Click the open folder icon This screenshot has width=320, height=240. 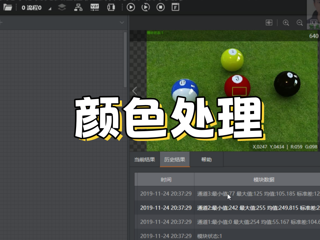tap(8, 7)
